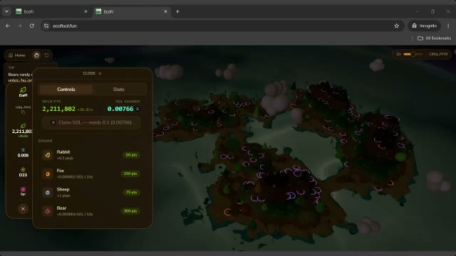Click the 0.00766 SOL farmed value
456x256 pixels.
tap(120, 109)
